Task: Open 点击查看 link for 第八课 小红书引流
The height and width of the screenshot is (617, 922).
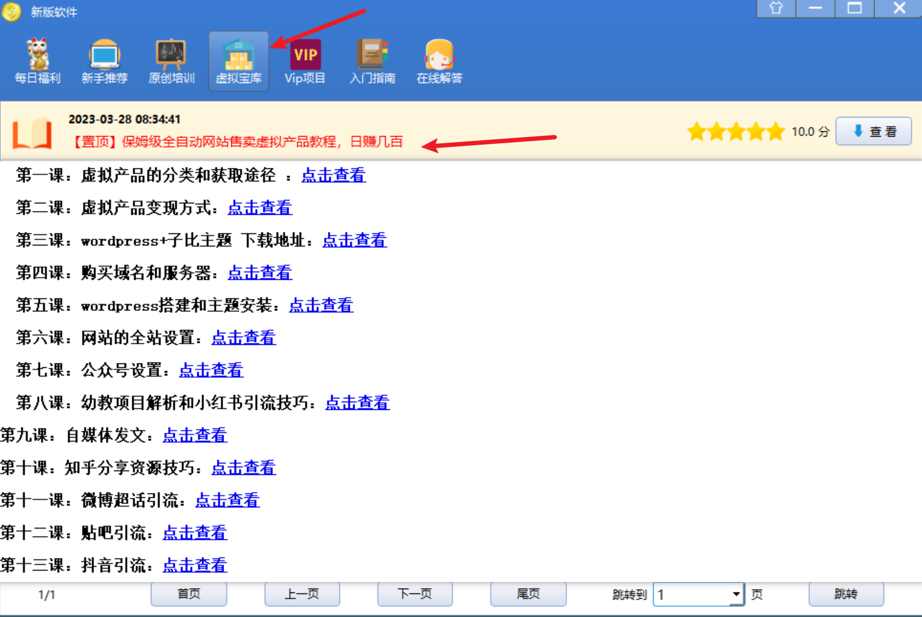Action: [x=357, y=403]
